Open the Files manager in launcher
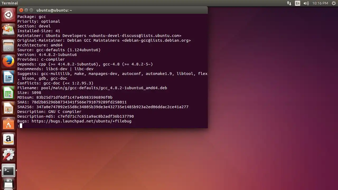The width and height of the screenshot is (338, 190). [8, 46]
